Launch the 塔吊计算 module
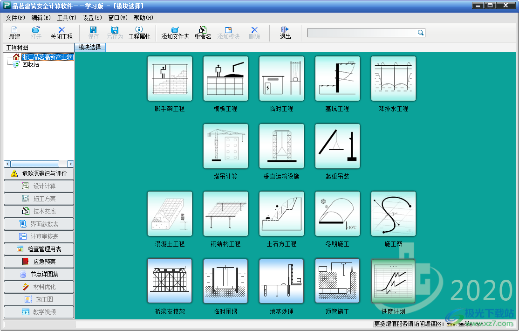This screenshot has width=519, height=331. 225,146
